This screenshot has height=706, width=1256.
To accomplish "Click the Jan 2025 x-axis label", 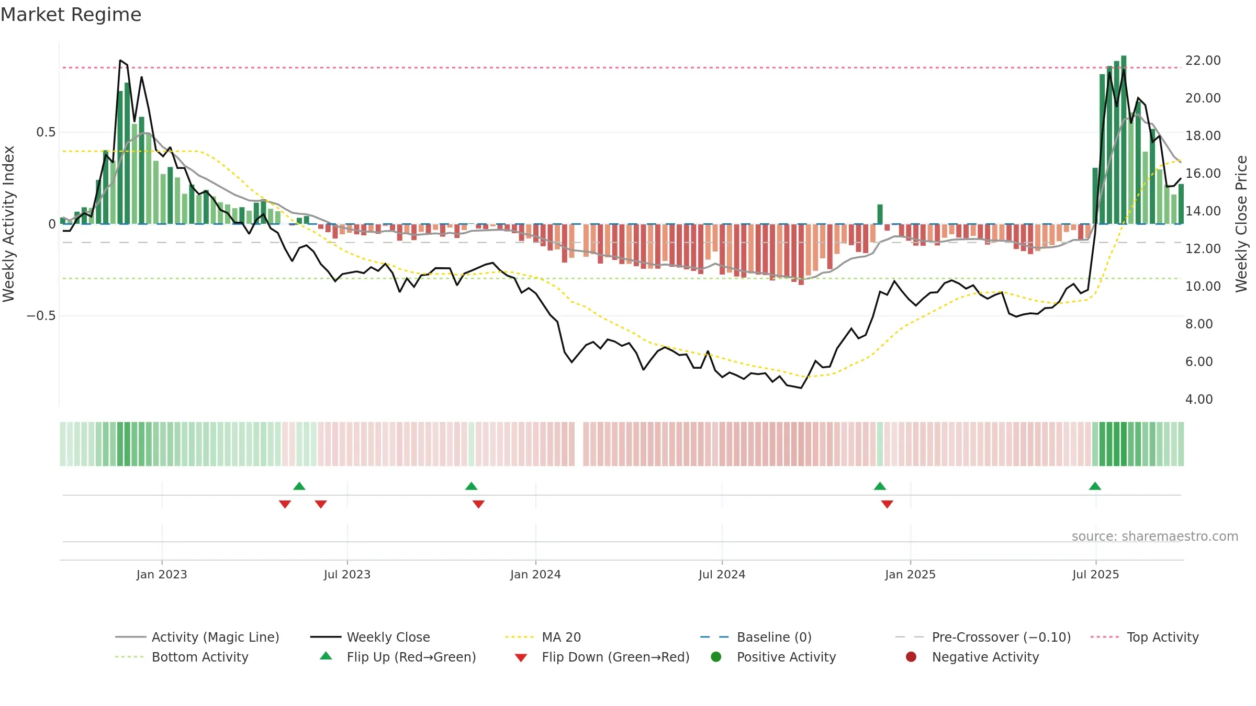I will point(910,574).
